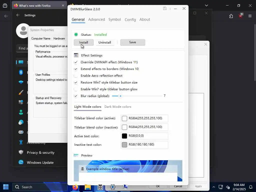The width and height of the screenshot is (256, 192).
Task: Open Firefox from the taskbar
Action: 75,187
